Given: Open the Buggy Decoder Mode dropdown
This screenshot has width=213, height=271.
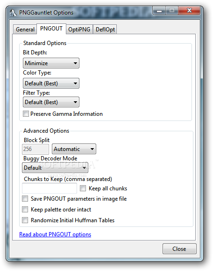Looking at the screenshot, I should click(55, 167).
